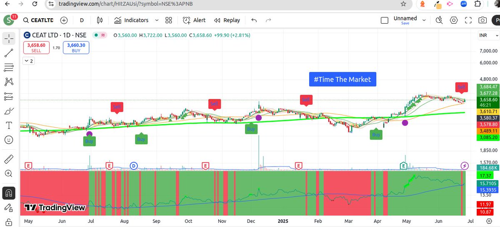500x227 pixels.
Task: Expand the indicators favorites dropdown arrow
Action: (x=157, y=20)
